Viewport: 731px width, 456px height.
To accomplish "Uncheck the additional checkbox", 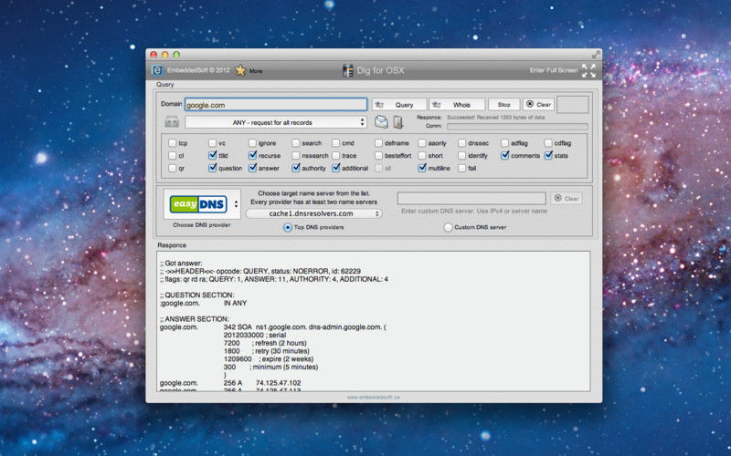I will [x=335, y=168].
